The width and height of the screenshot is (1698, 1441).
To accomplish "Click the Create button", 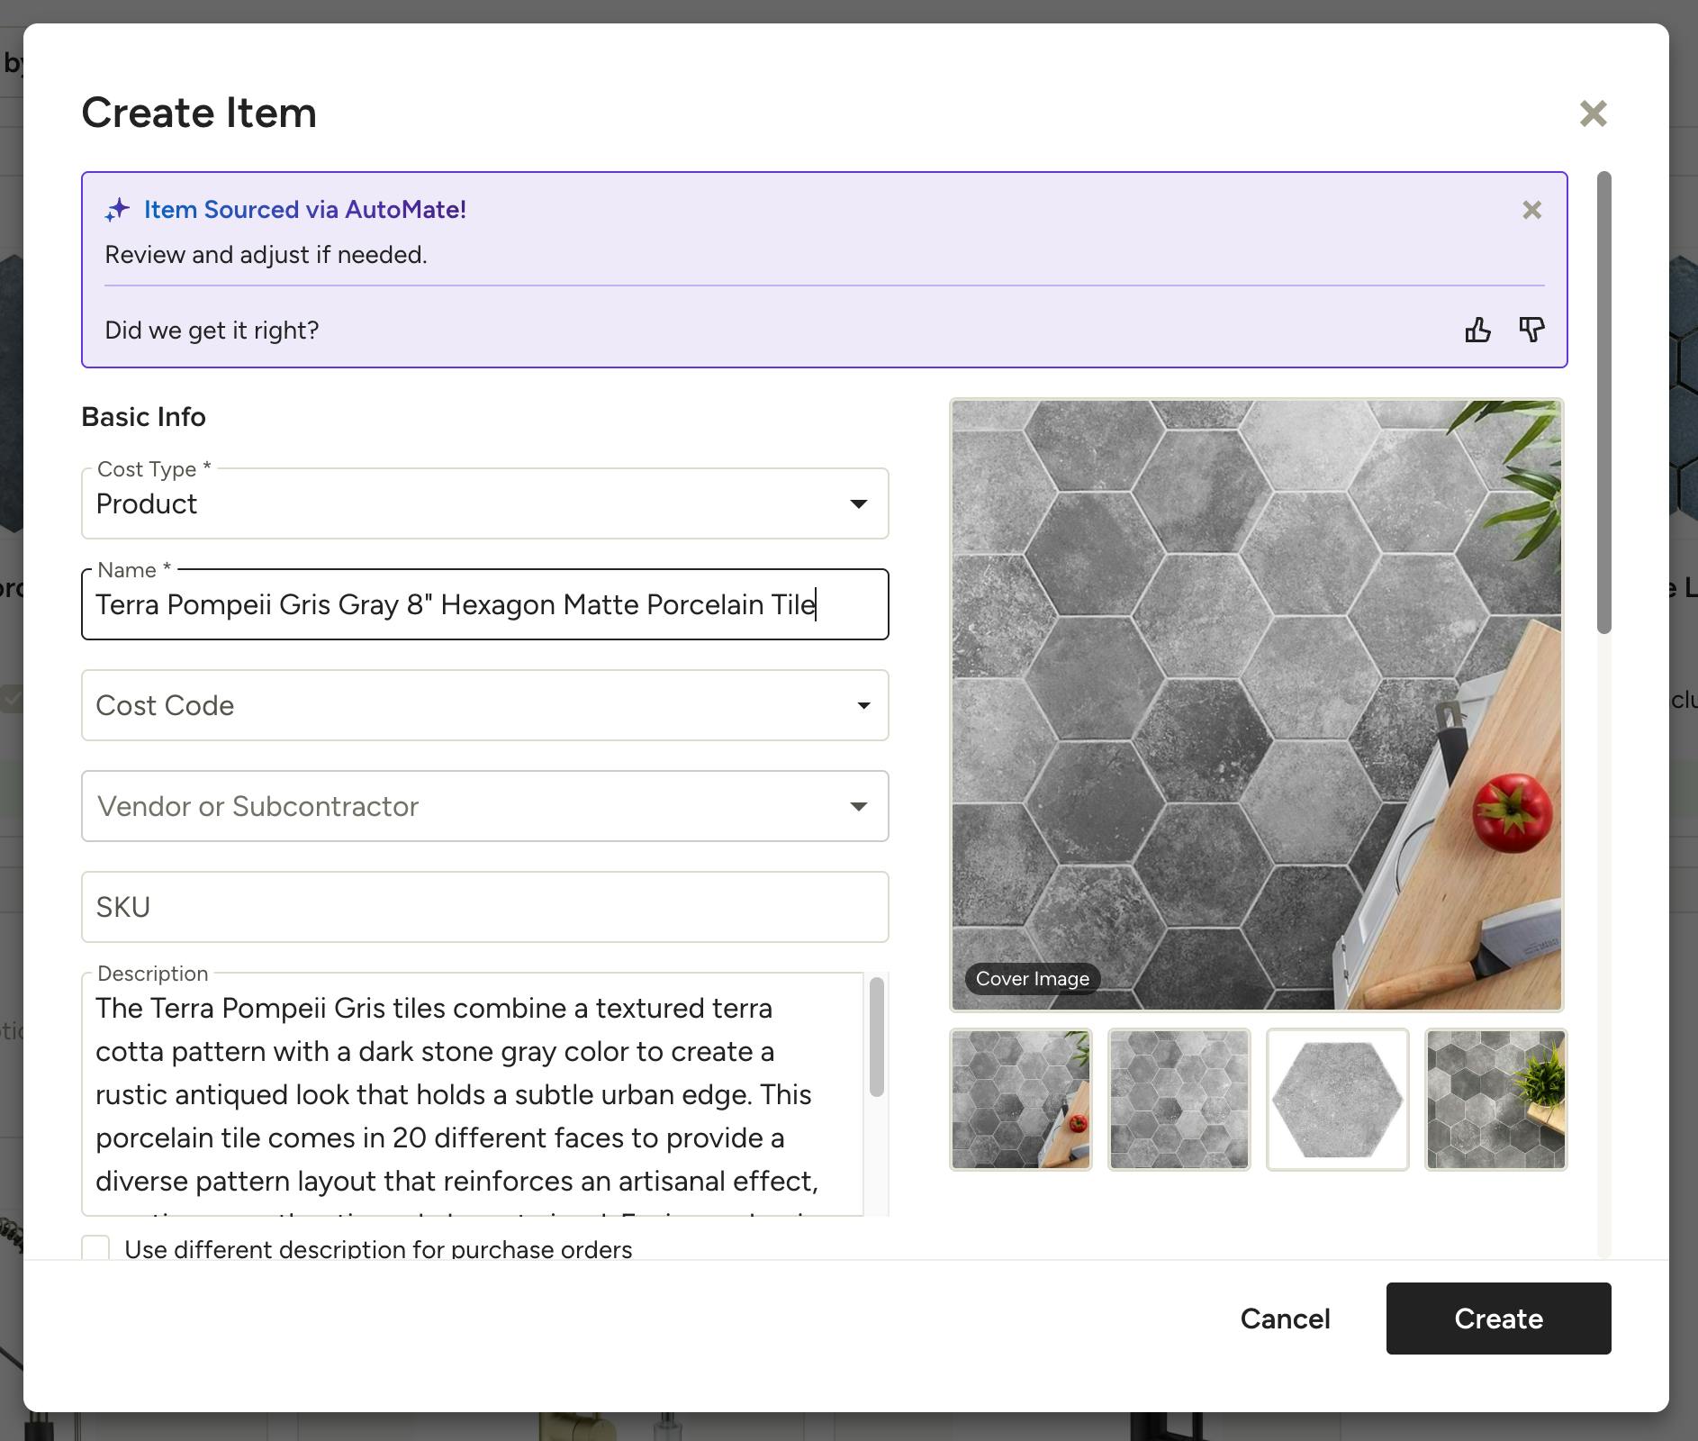I will point(1498,1319).
